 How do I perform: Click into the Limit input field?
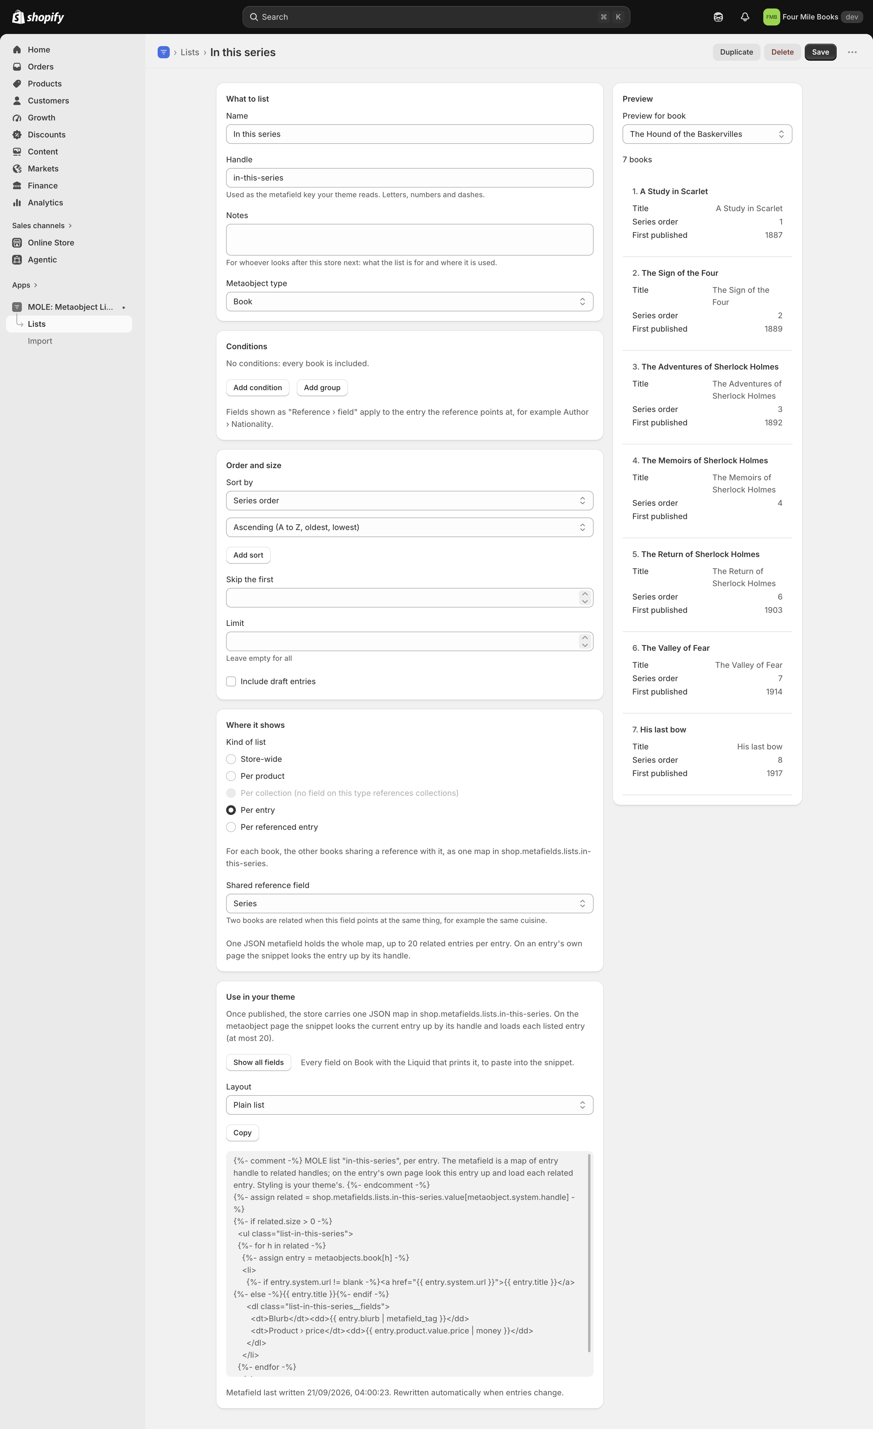(410, 641)
